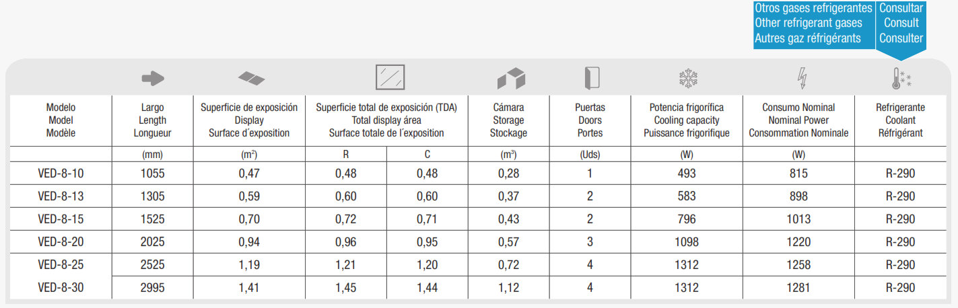Screen dimensions: 958x308
Task: Click the display surface icon above Display column
Action: pos(251,79)
